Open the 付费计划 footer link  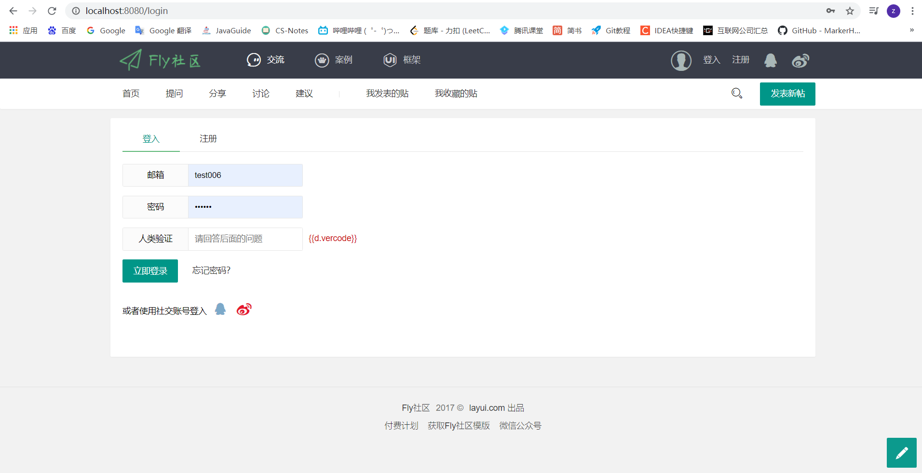click(x=401, y=426)
